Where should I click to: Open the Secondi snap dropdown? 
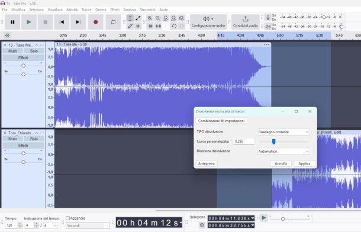click(x=88, y=225)
